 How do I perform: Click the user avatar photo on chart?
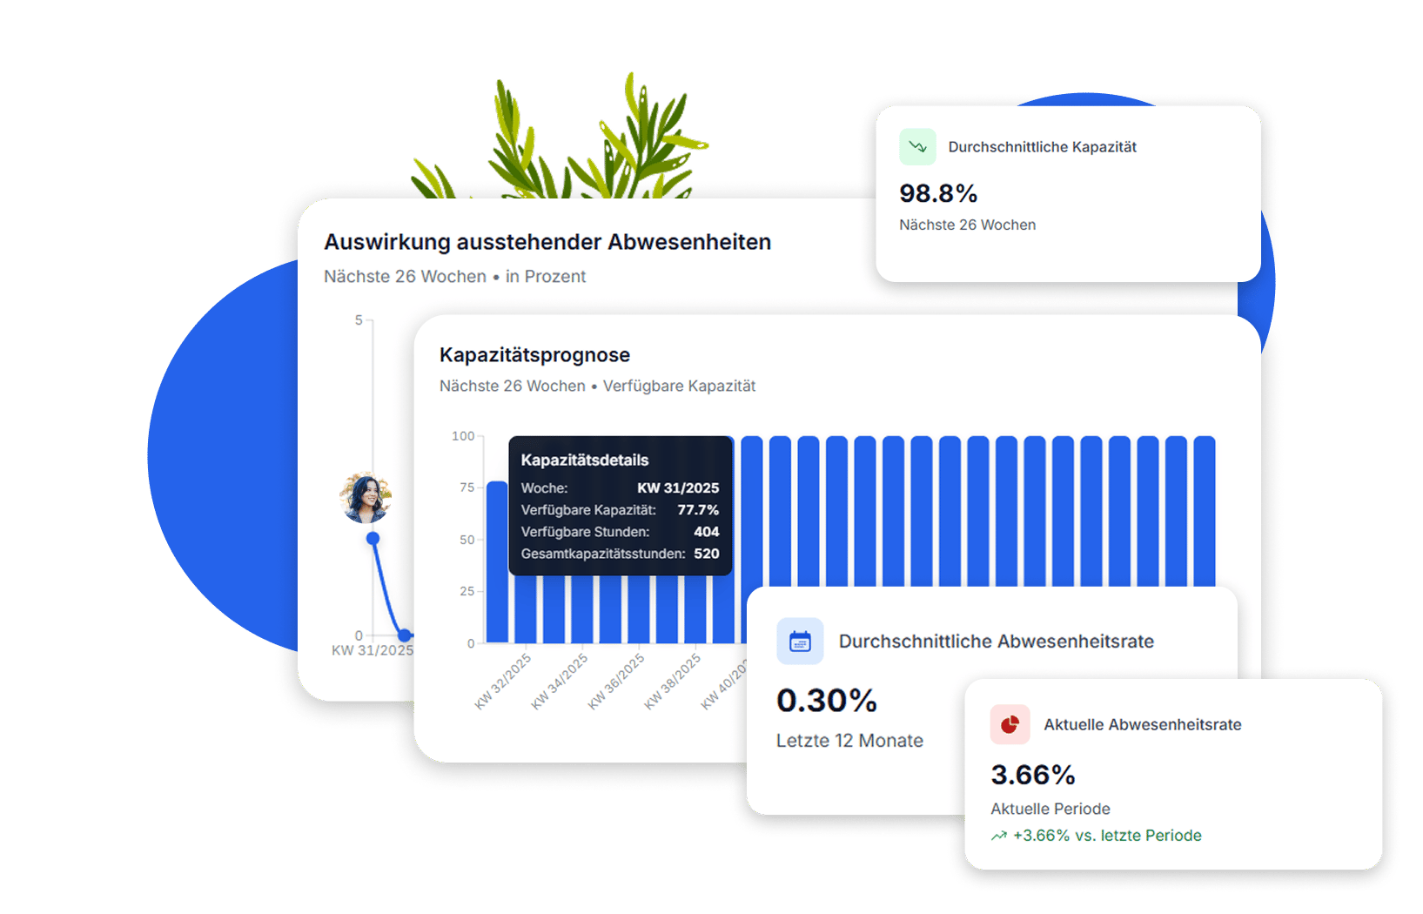click(x=366, y=498)
